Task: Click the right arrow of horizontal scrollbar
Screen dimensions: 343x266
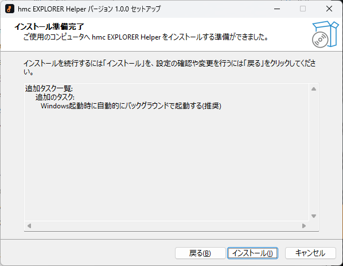Action: click(304, 225)
